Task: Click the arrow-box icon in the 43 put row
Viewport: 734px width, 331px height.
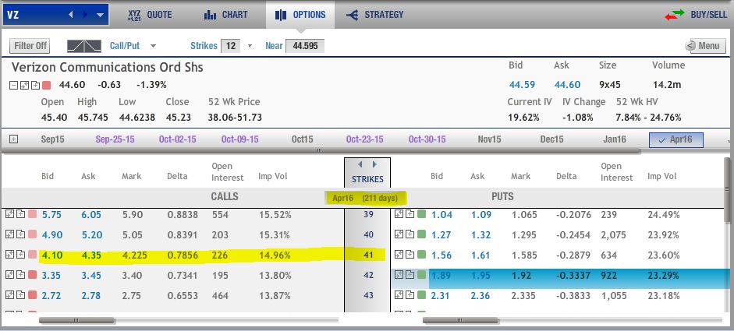Action: (x=399, y=295)
